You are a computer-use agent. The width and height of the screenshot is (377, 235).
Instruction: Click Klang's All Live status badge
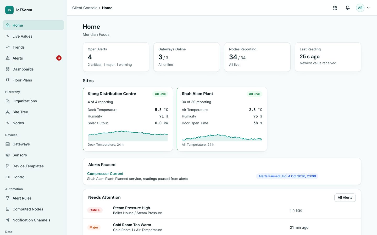coord(160,94)
